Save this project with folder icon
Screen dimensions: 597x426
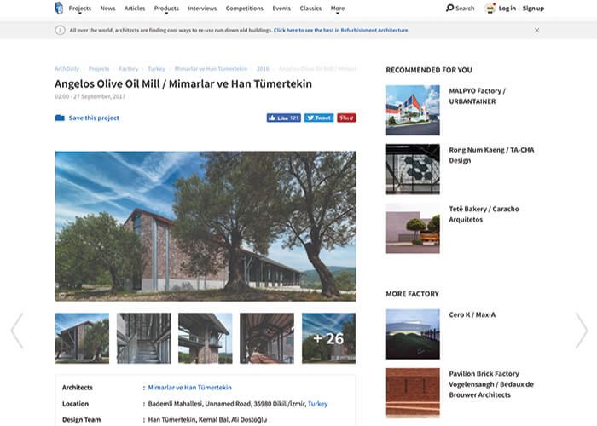(x=60, y=118)
